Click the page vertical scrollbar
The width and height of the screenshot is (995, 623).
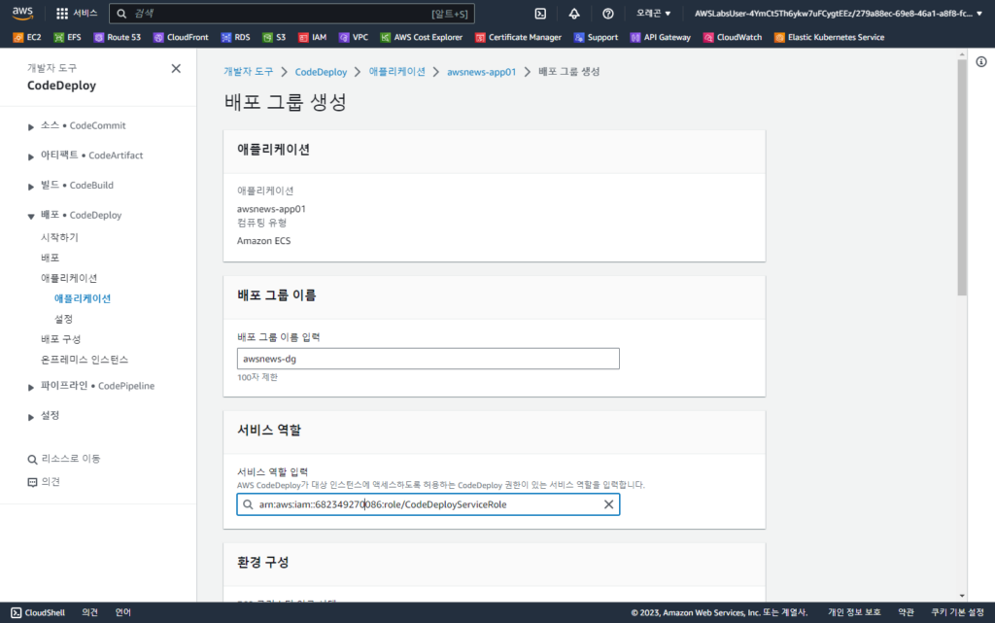point(962,177)
